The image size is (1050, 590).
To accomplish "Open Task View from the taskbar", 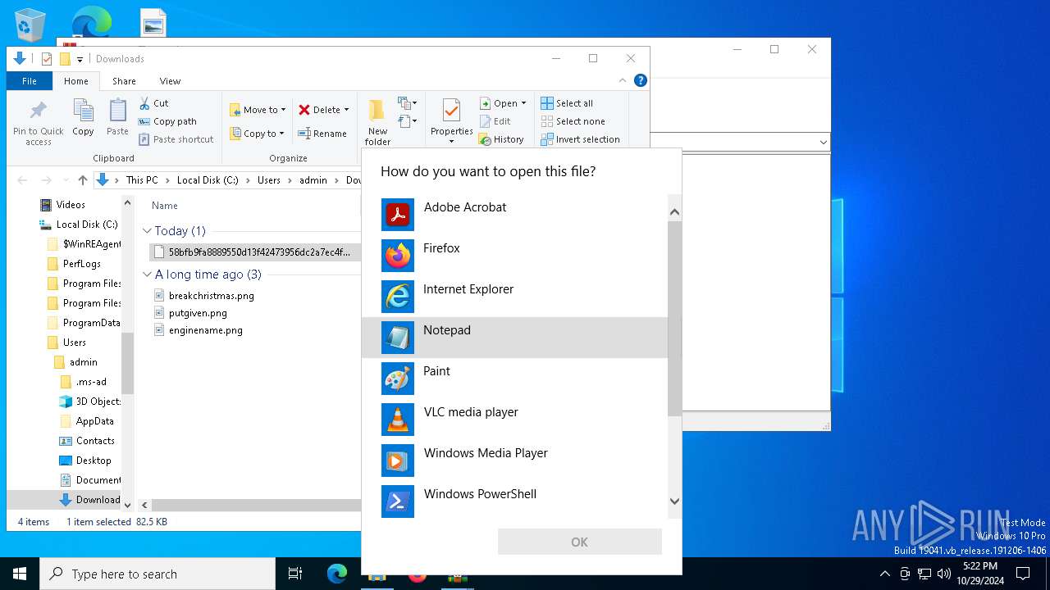I will [295, 574].
